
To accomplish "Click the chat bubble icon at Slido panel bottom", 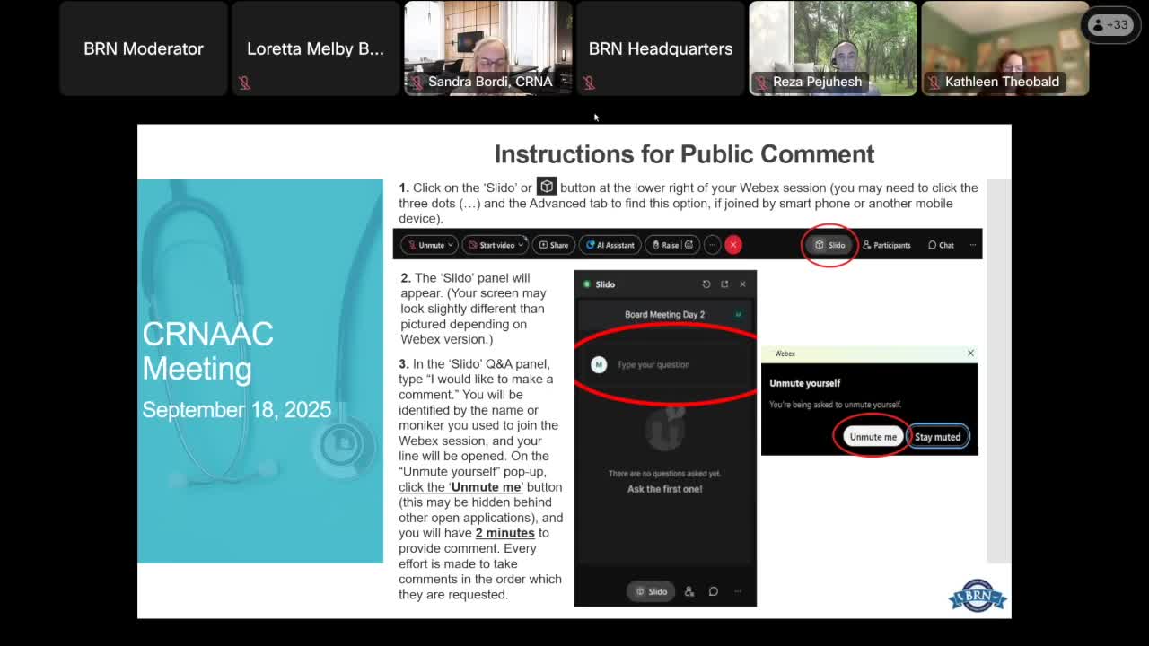I will (x=714, y=591).
